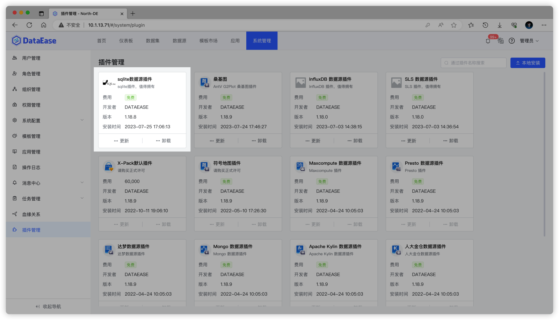Expand the 任务管理 submenu
This screenshot has height=320, width=559.
click(x=82, y=198)
